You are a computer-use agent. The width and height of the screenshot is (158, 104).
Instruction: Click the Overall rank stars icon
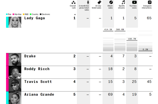[x=73, y=2]
